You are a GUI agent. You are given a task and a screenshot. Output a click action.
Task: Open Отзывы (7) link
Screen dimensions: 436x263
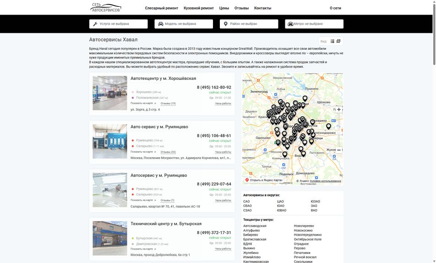pos(168,200)
